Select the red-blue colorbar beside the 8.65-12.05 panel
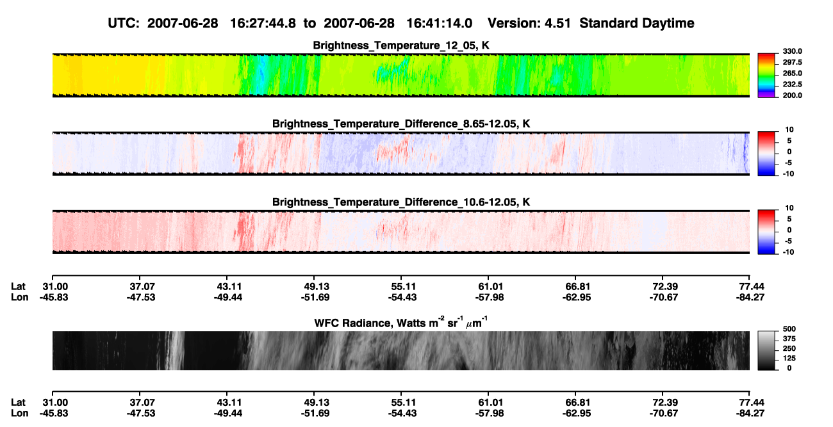The image size is (833, 427). tap(767, 152)
